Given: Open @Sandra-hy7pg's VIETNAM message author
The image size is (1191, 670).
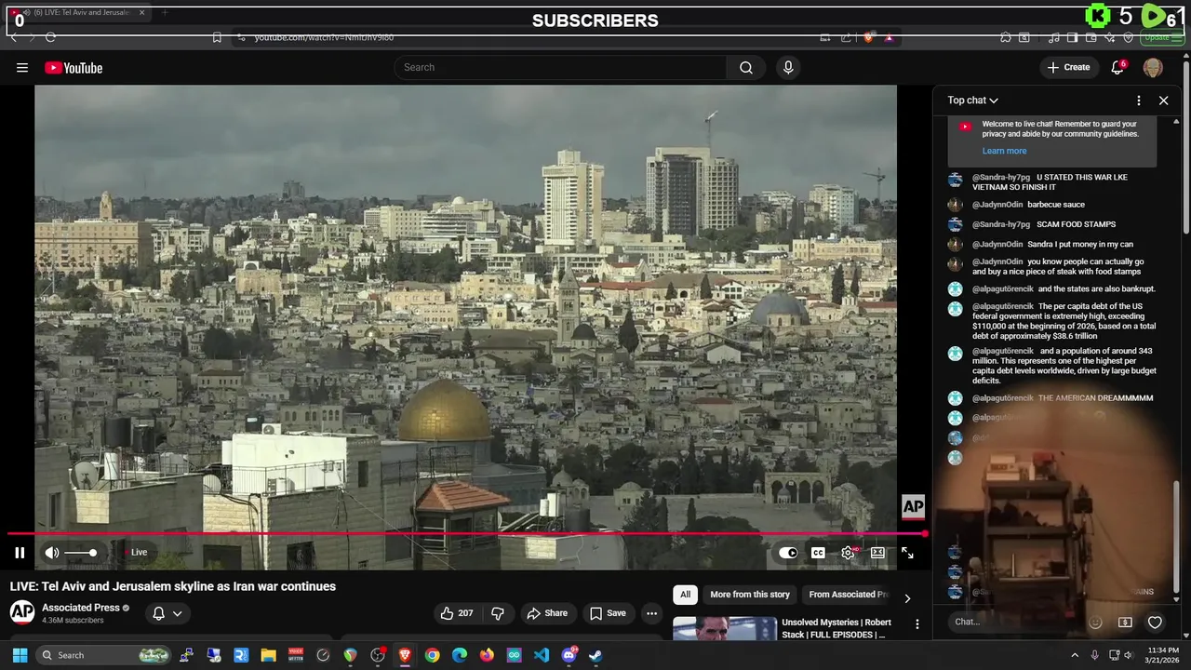Looking at the screenshot, I should (1001, 178).
